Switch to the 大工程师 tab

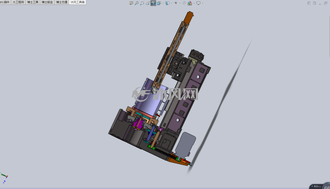click(x=18, y=2)
